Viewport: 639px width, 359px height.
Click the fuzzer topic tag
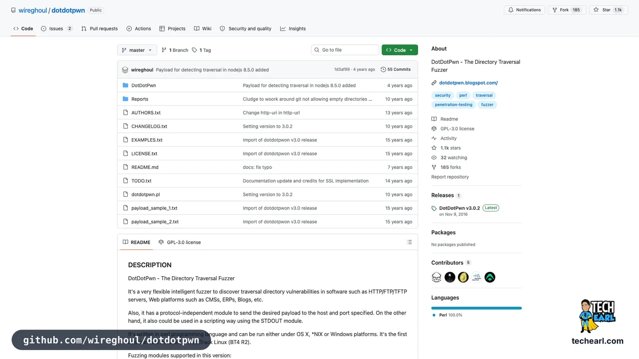(487, 105)
